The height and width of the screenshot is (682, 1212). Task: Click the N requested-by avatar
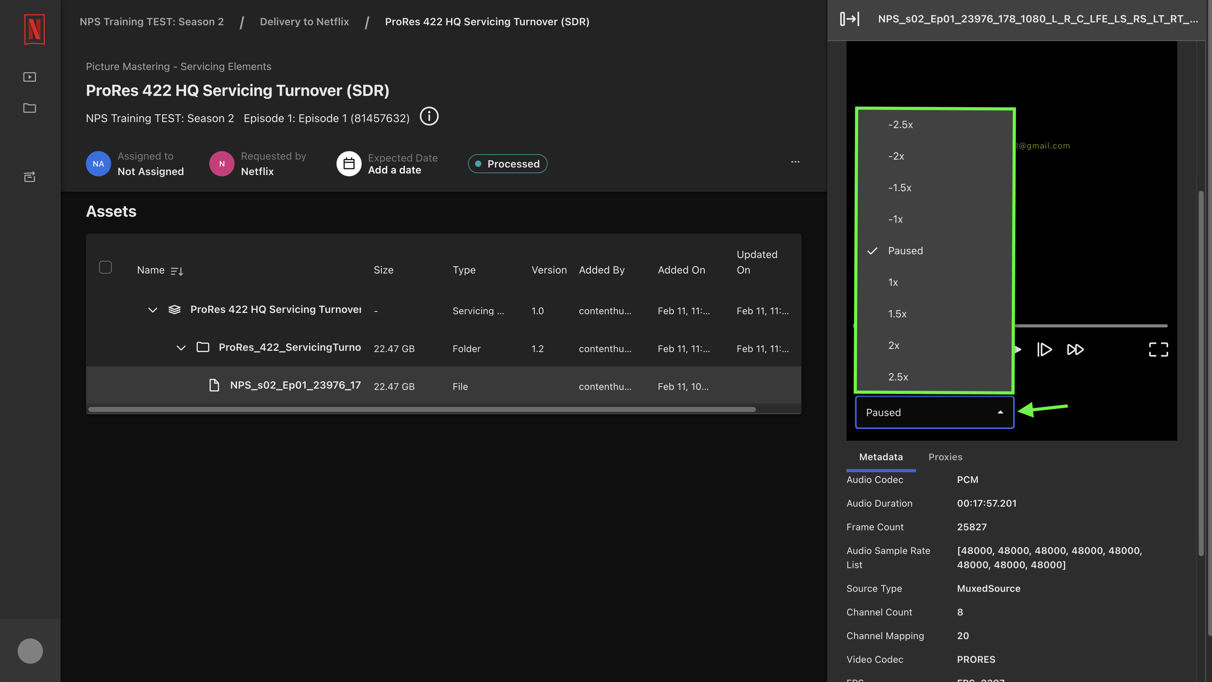tap(222, 164)
